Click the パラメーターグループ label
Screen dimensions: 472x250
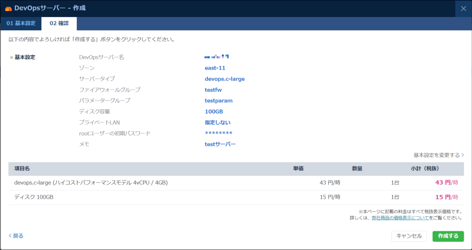click(x=105, y=100)
